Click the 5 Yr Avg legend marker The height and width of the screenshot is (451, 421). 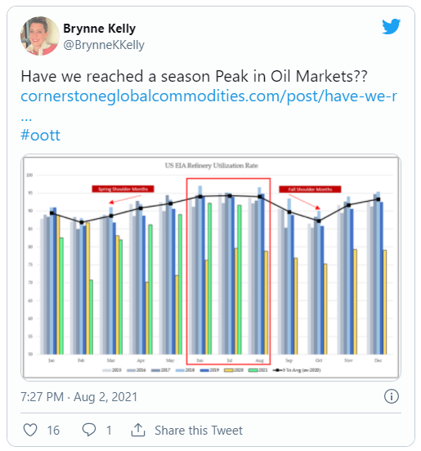pyautogui.click(x=277, y=370)
